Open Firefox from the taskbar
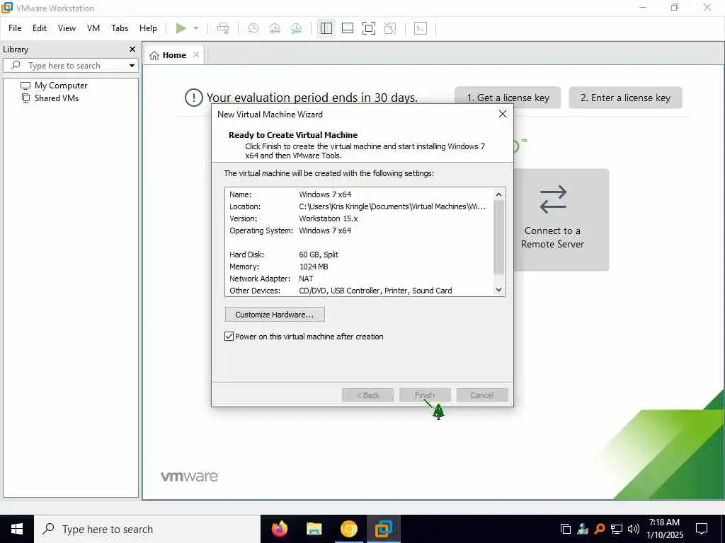The image size is (725, 543). tap(280, 529)
